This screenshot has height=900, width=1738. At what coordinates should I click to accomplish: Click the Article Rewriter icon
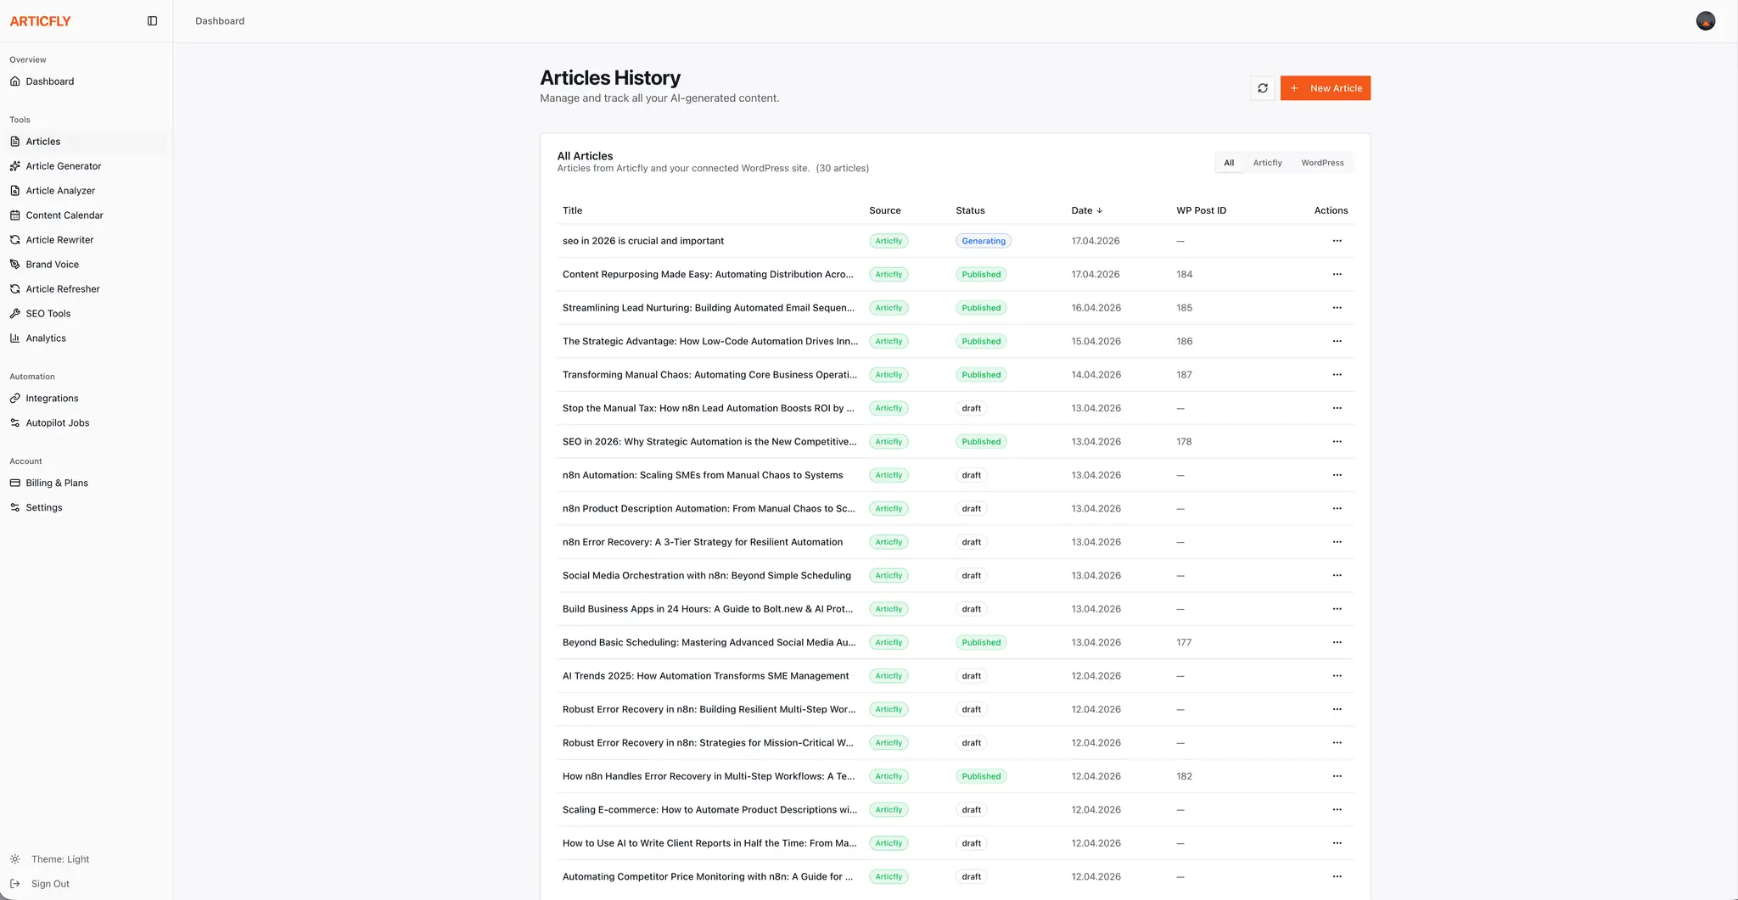click(x=15, y=240)
